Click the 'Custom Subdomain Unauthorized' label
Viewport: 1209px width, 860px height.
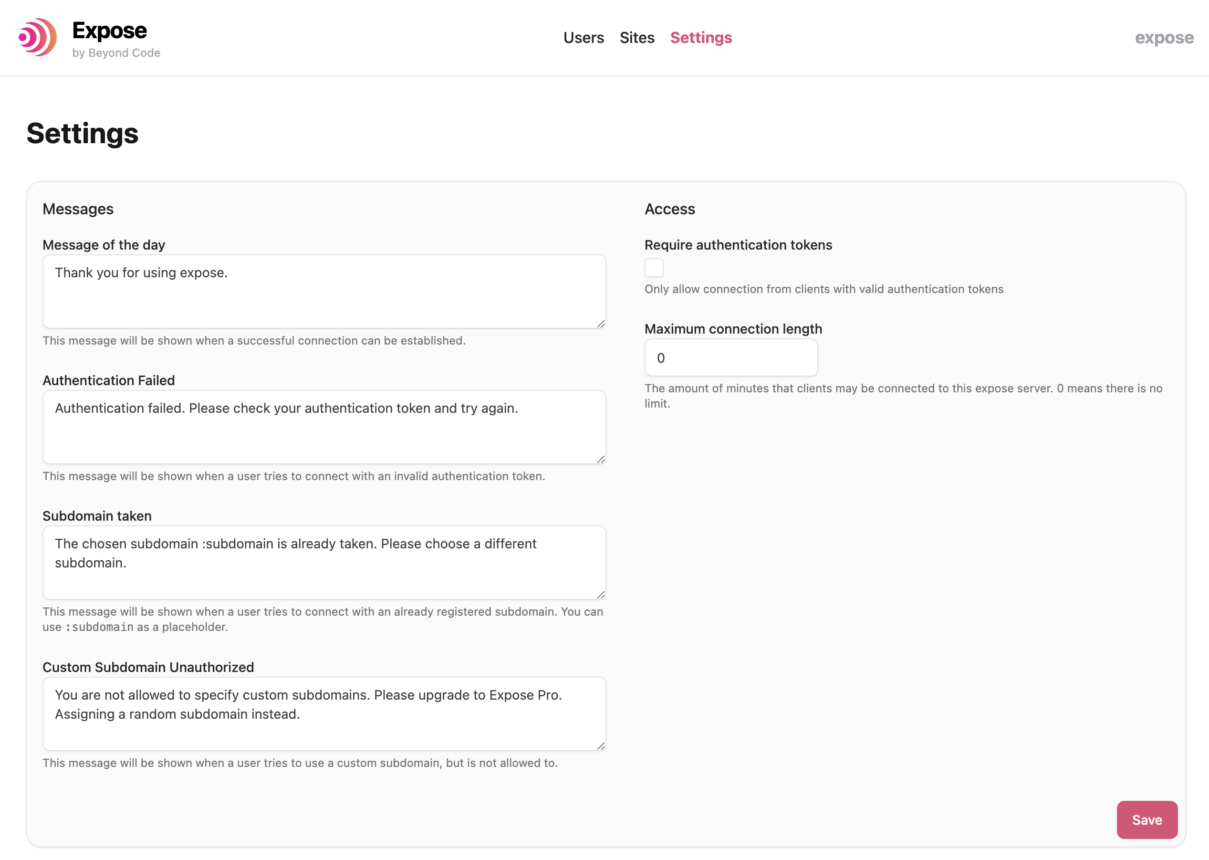(x=148, y=667)
